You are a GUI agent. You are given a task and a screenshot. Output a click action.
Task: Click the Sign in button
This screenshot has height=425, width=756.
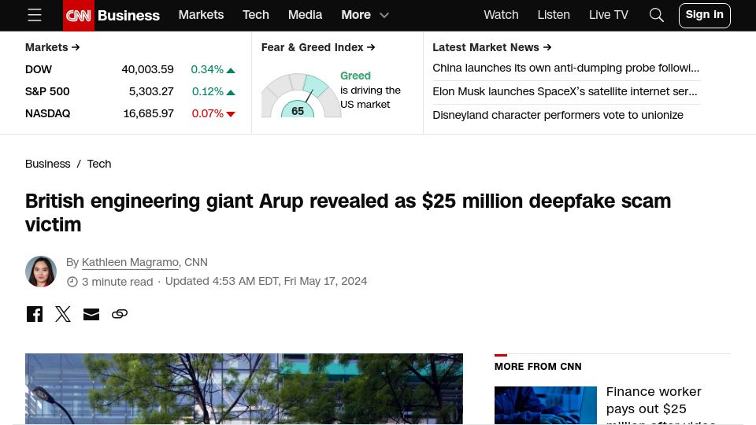pyautogui.click(x=704, y=16)
